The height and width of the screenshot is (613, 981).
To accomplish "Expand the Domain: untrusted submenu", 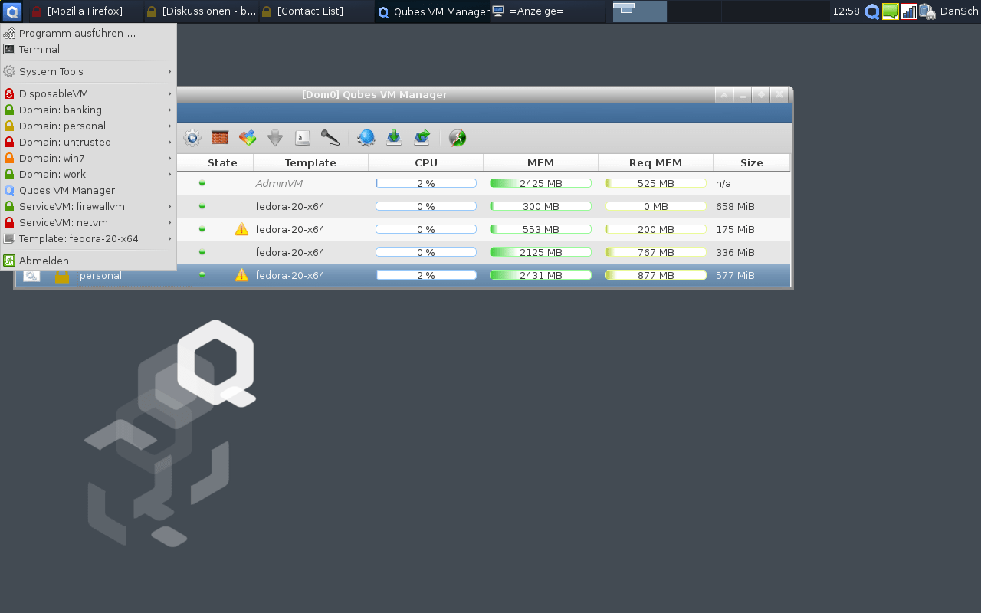I will tap(88, 142).
